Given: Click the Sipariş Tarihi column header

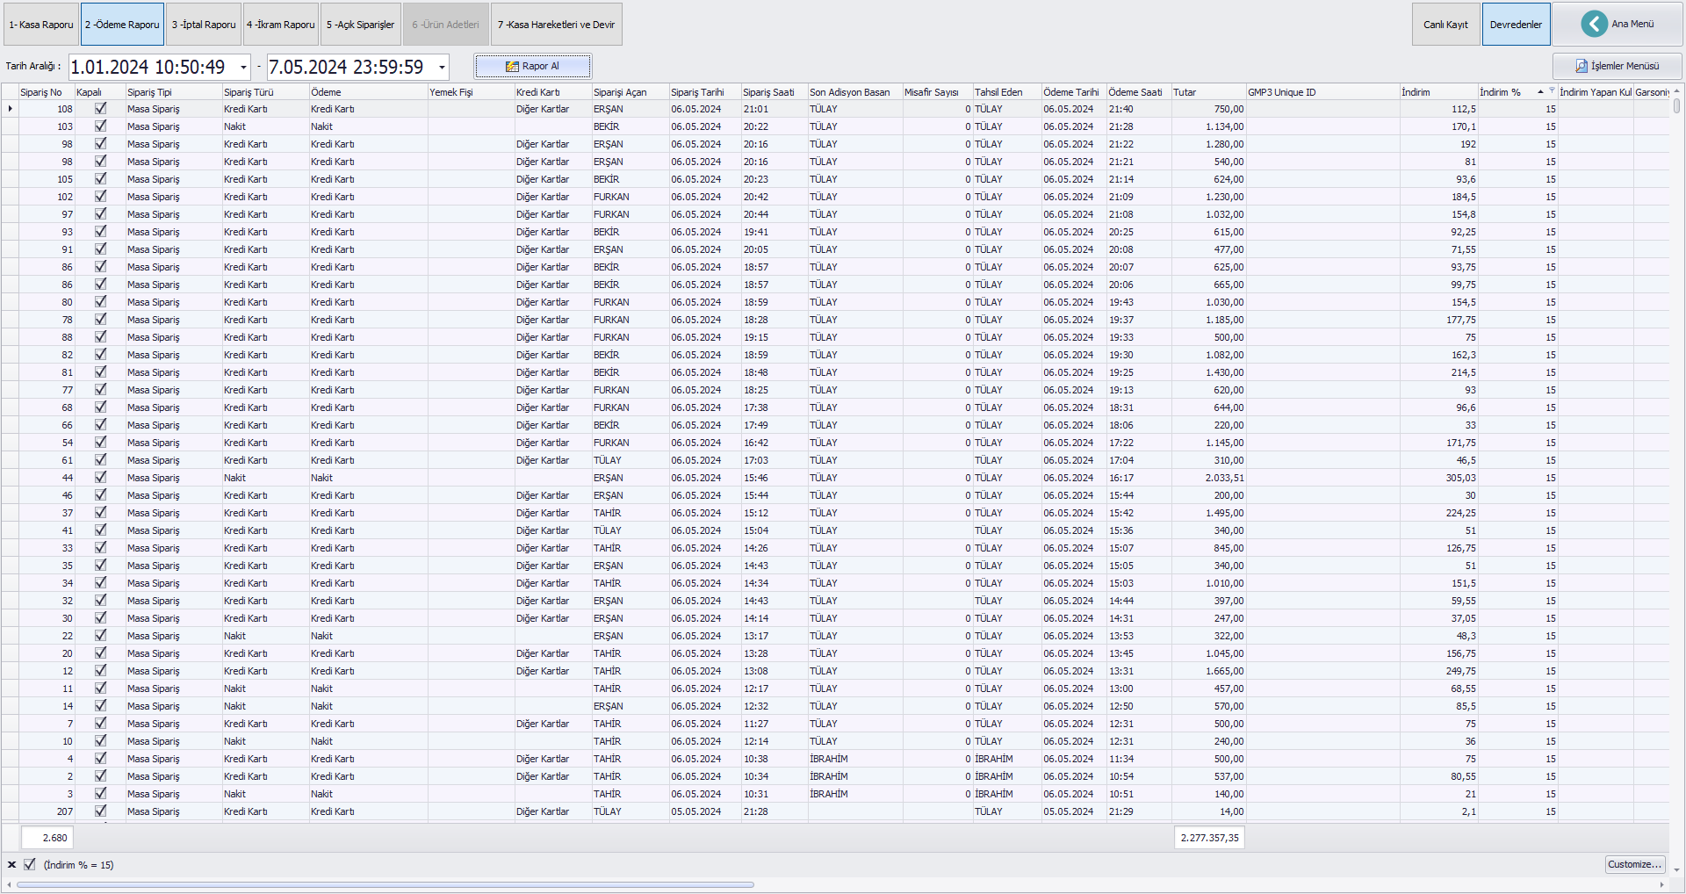Looking at the screenshot, I should click(705, 92).
